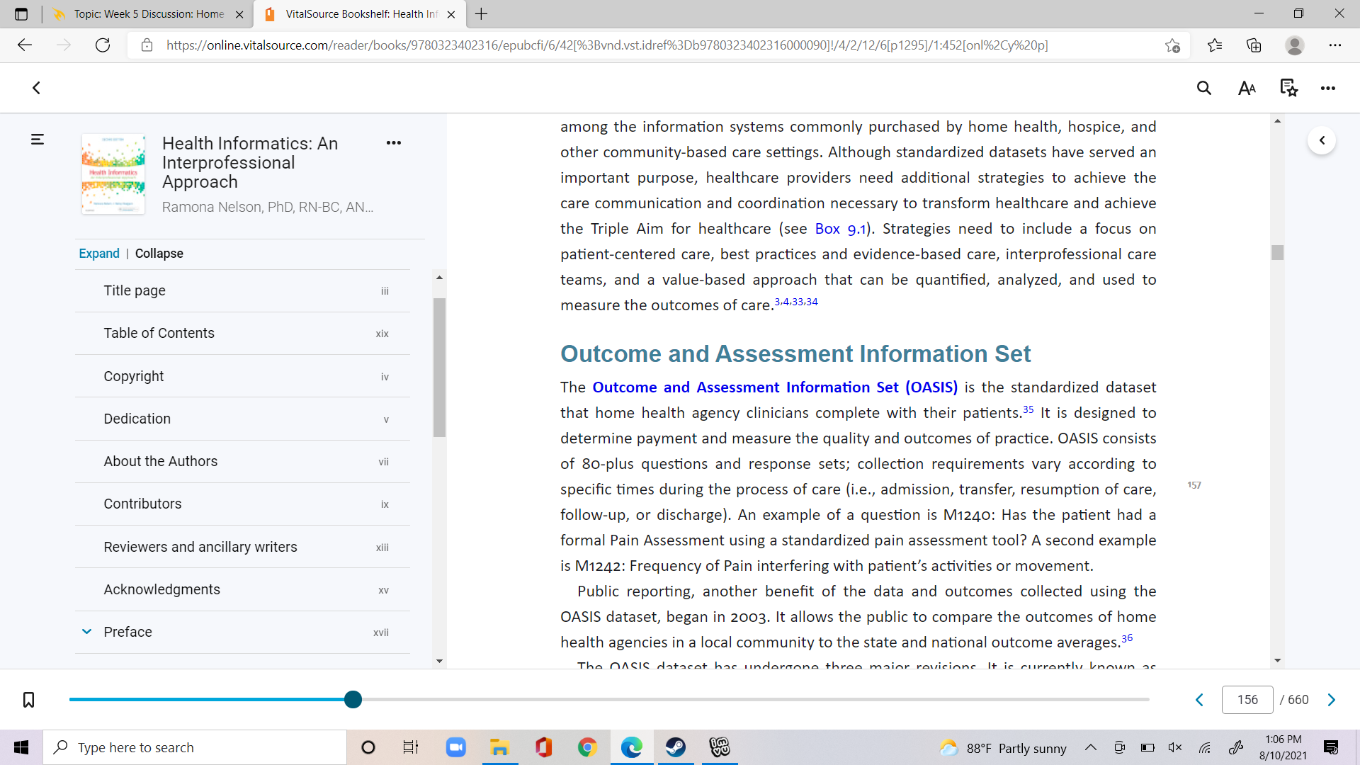
Task: Open the book options ellipsis beside the title
Action: [394, 143]
